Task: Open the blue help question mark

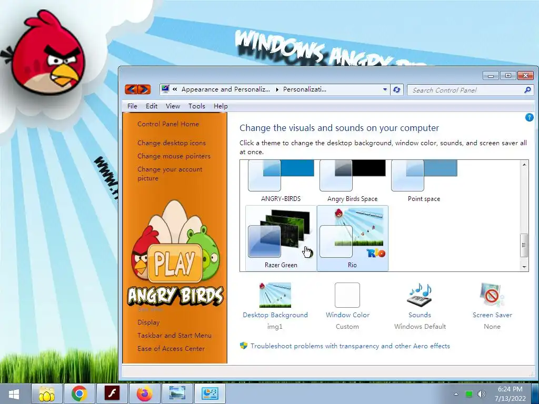Action: pyautogui.click(x=529, y=117)
